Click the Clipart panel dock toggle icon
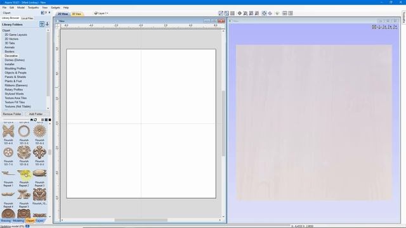 [43, 13]
